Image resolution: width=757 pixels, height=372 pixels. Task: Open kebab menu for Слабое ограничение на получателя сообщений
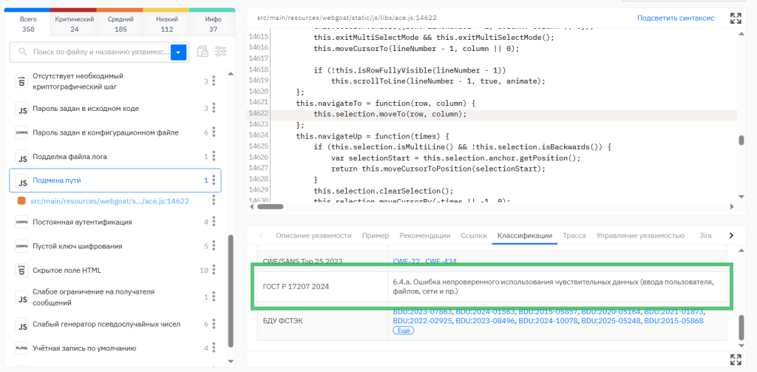pos(214,297)
